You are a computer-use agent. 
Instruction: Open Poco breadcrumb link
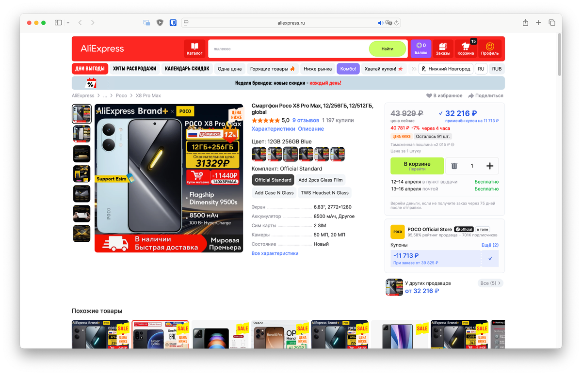tap(121, 95)
